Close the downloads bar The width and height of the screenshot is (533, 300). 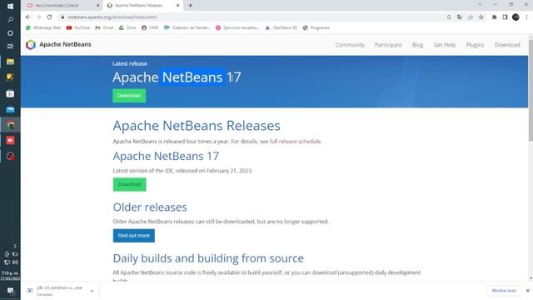click(x=527, y=291)
